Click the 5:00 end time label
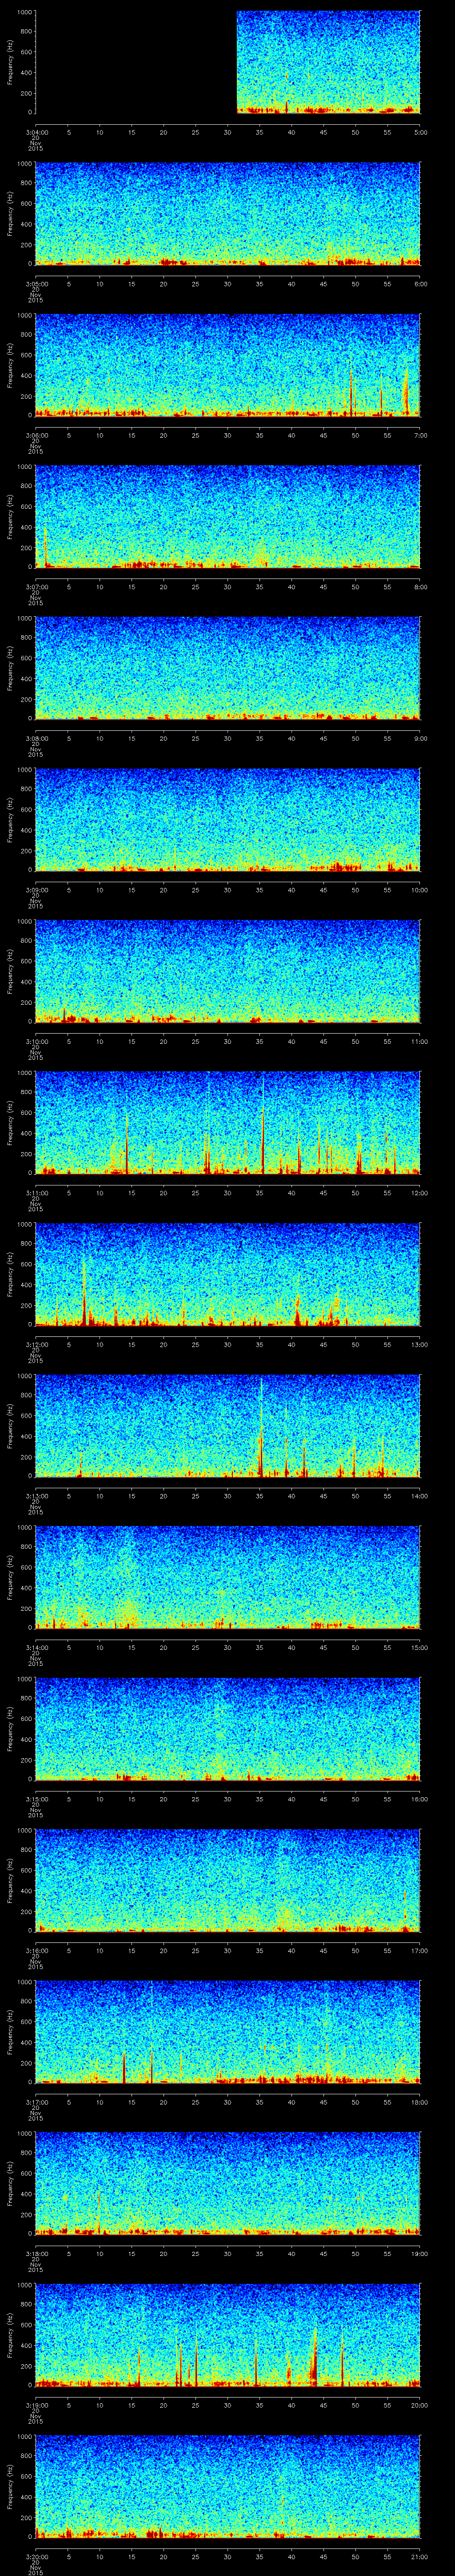This screenshot has width=455, height=2576. (x=420, y=131)
